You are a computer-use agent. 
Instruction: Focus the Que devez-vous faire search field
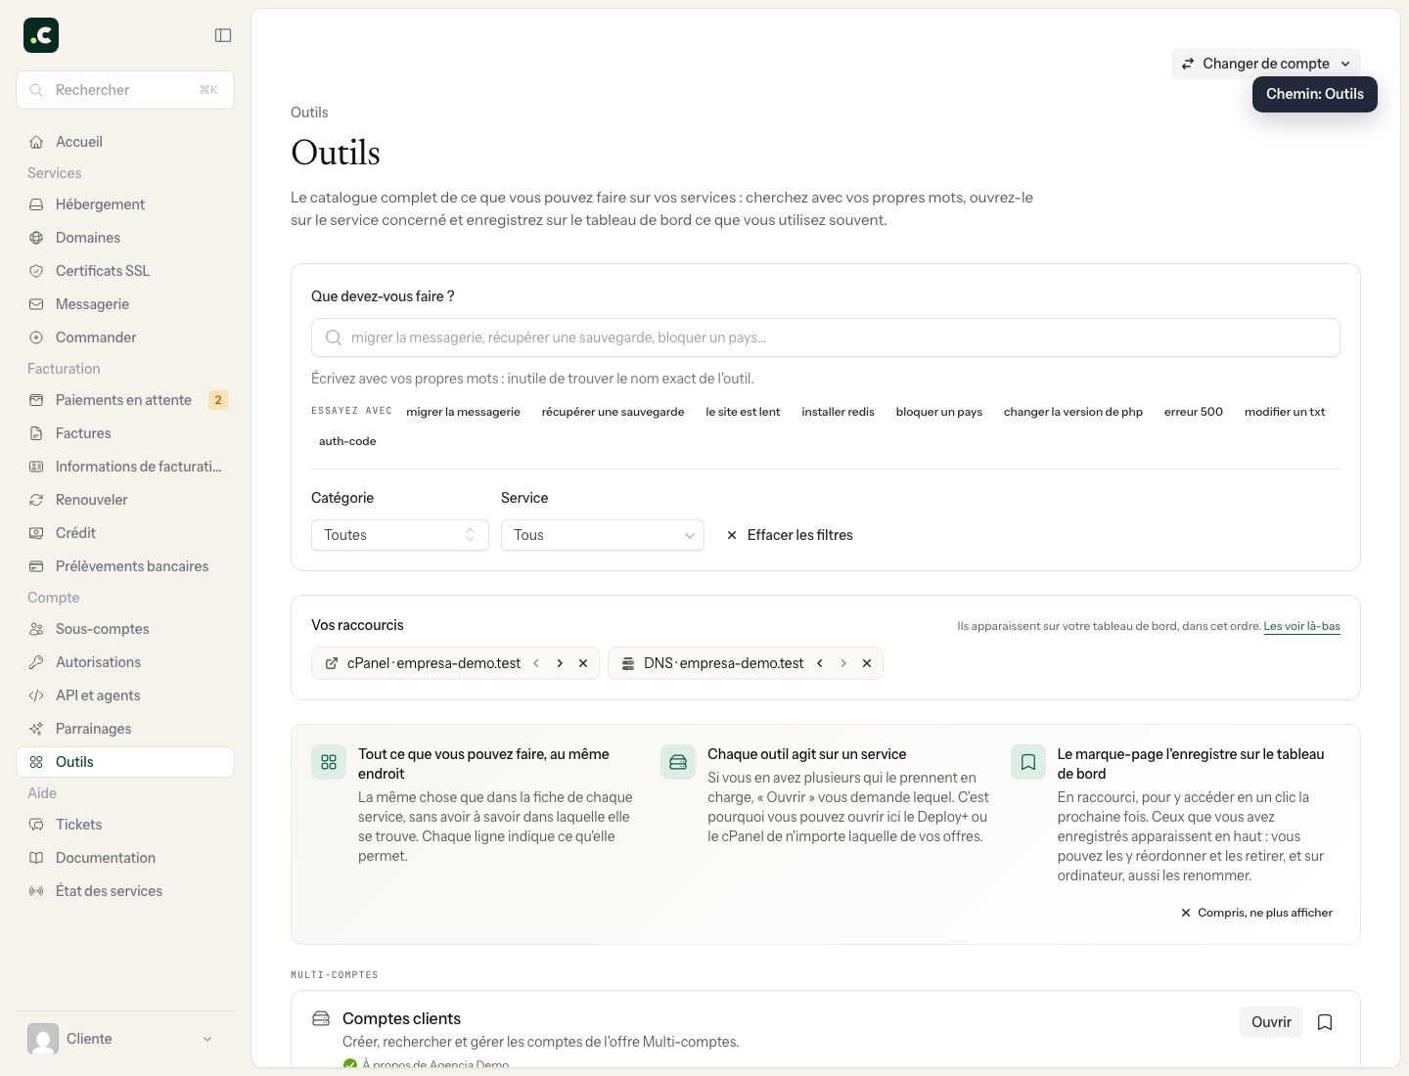(826, 337)
